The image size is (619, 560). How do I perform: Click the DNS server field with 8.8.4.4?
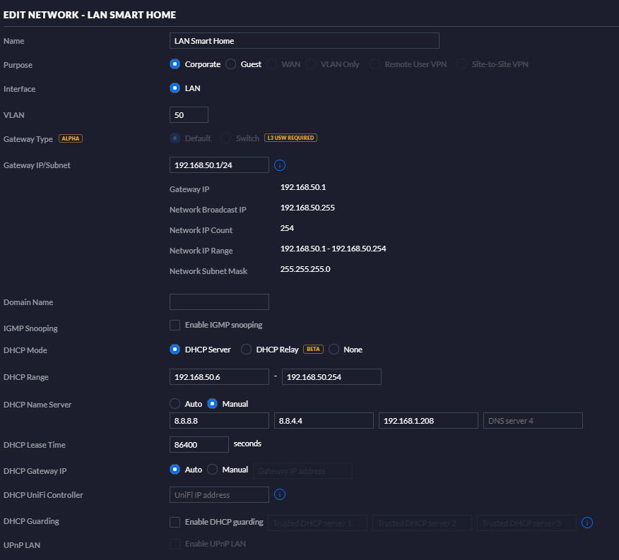[324, 421]
